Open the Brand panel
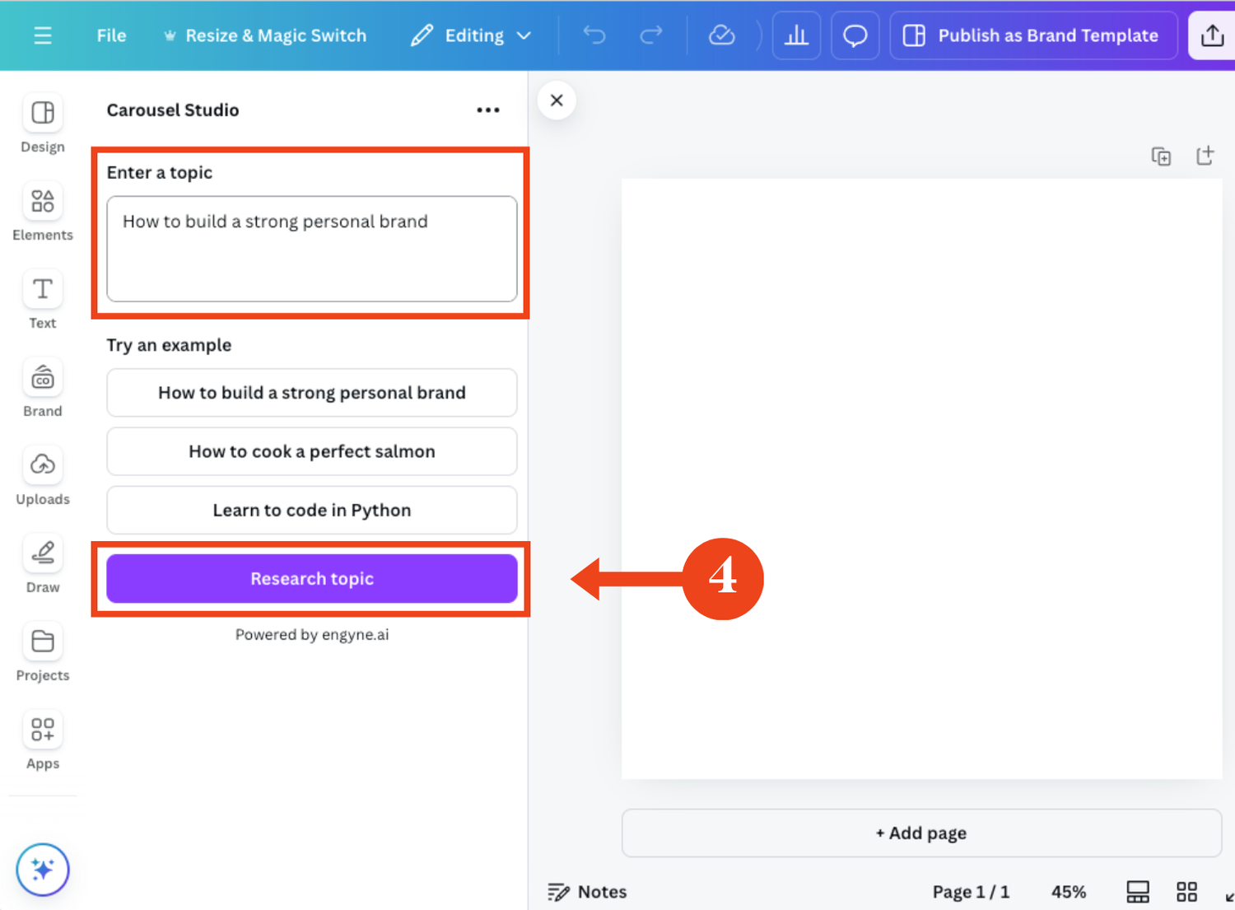The image size is (1235, 910). [42, 387]
